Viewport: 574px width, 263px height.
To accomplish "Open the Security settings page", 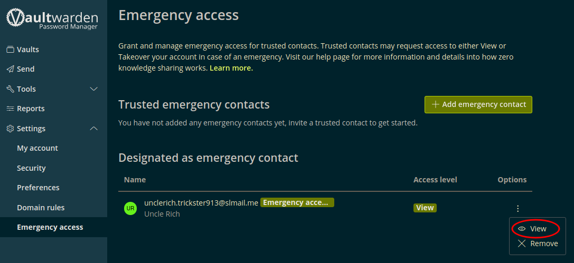I will [x=31, y=168].
